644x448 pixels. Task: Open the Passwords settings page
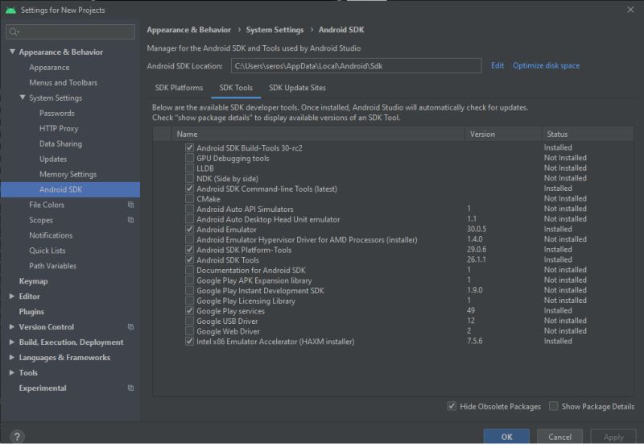coord(57,113)
